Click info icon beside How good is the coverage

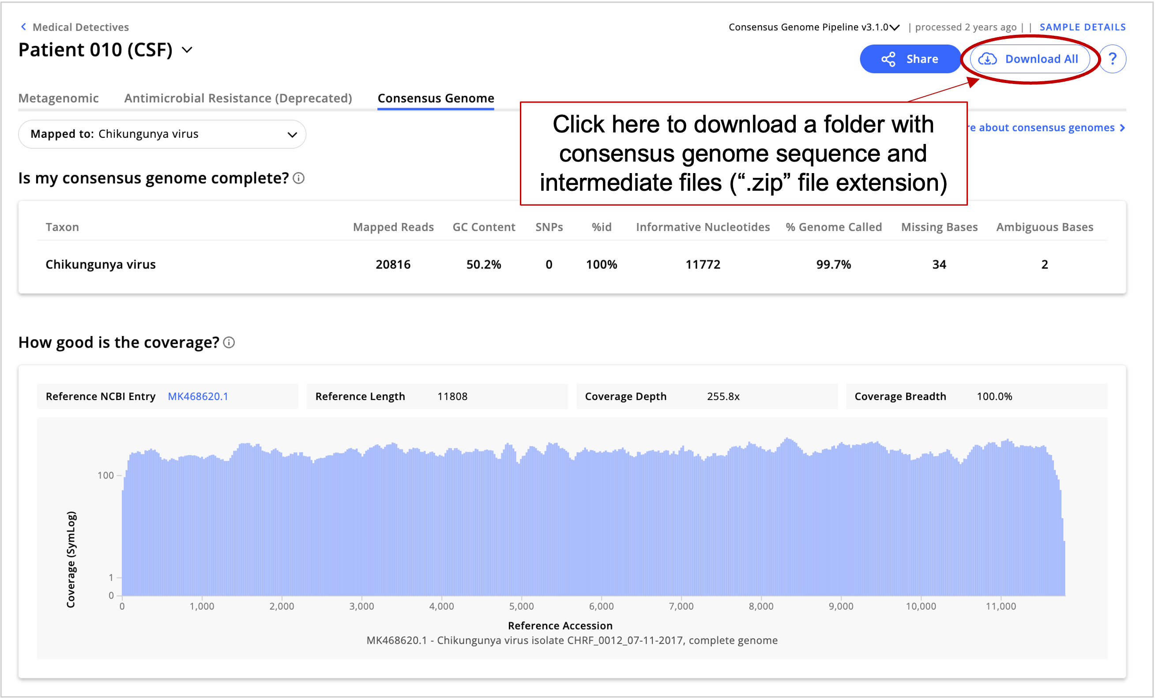coord(229,343)
